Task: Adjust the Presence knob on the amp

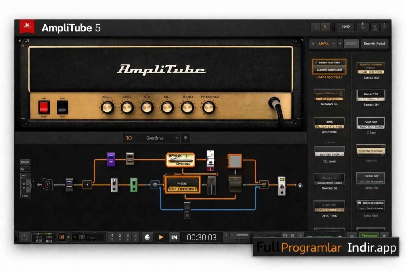Action: 209,106
